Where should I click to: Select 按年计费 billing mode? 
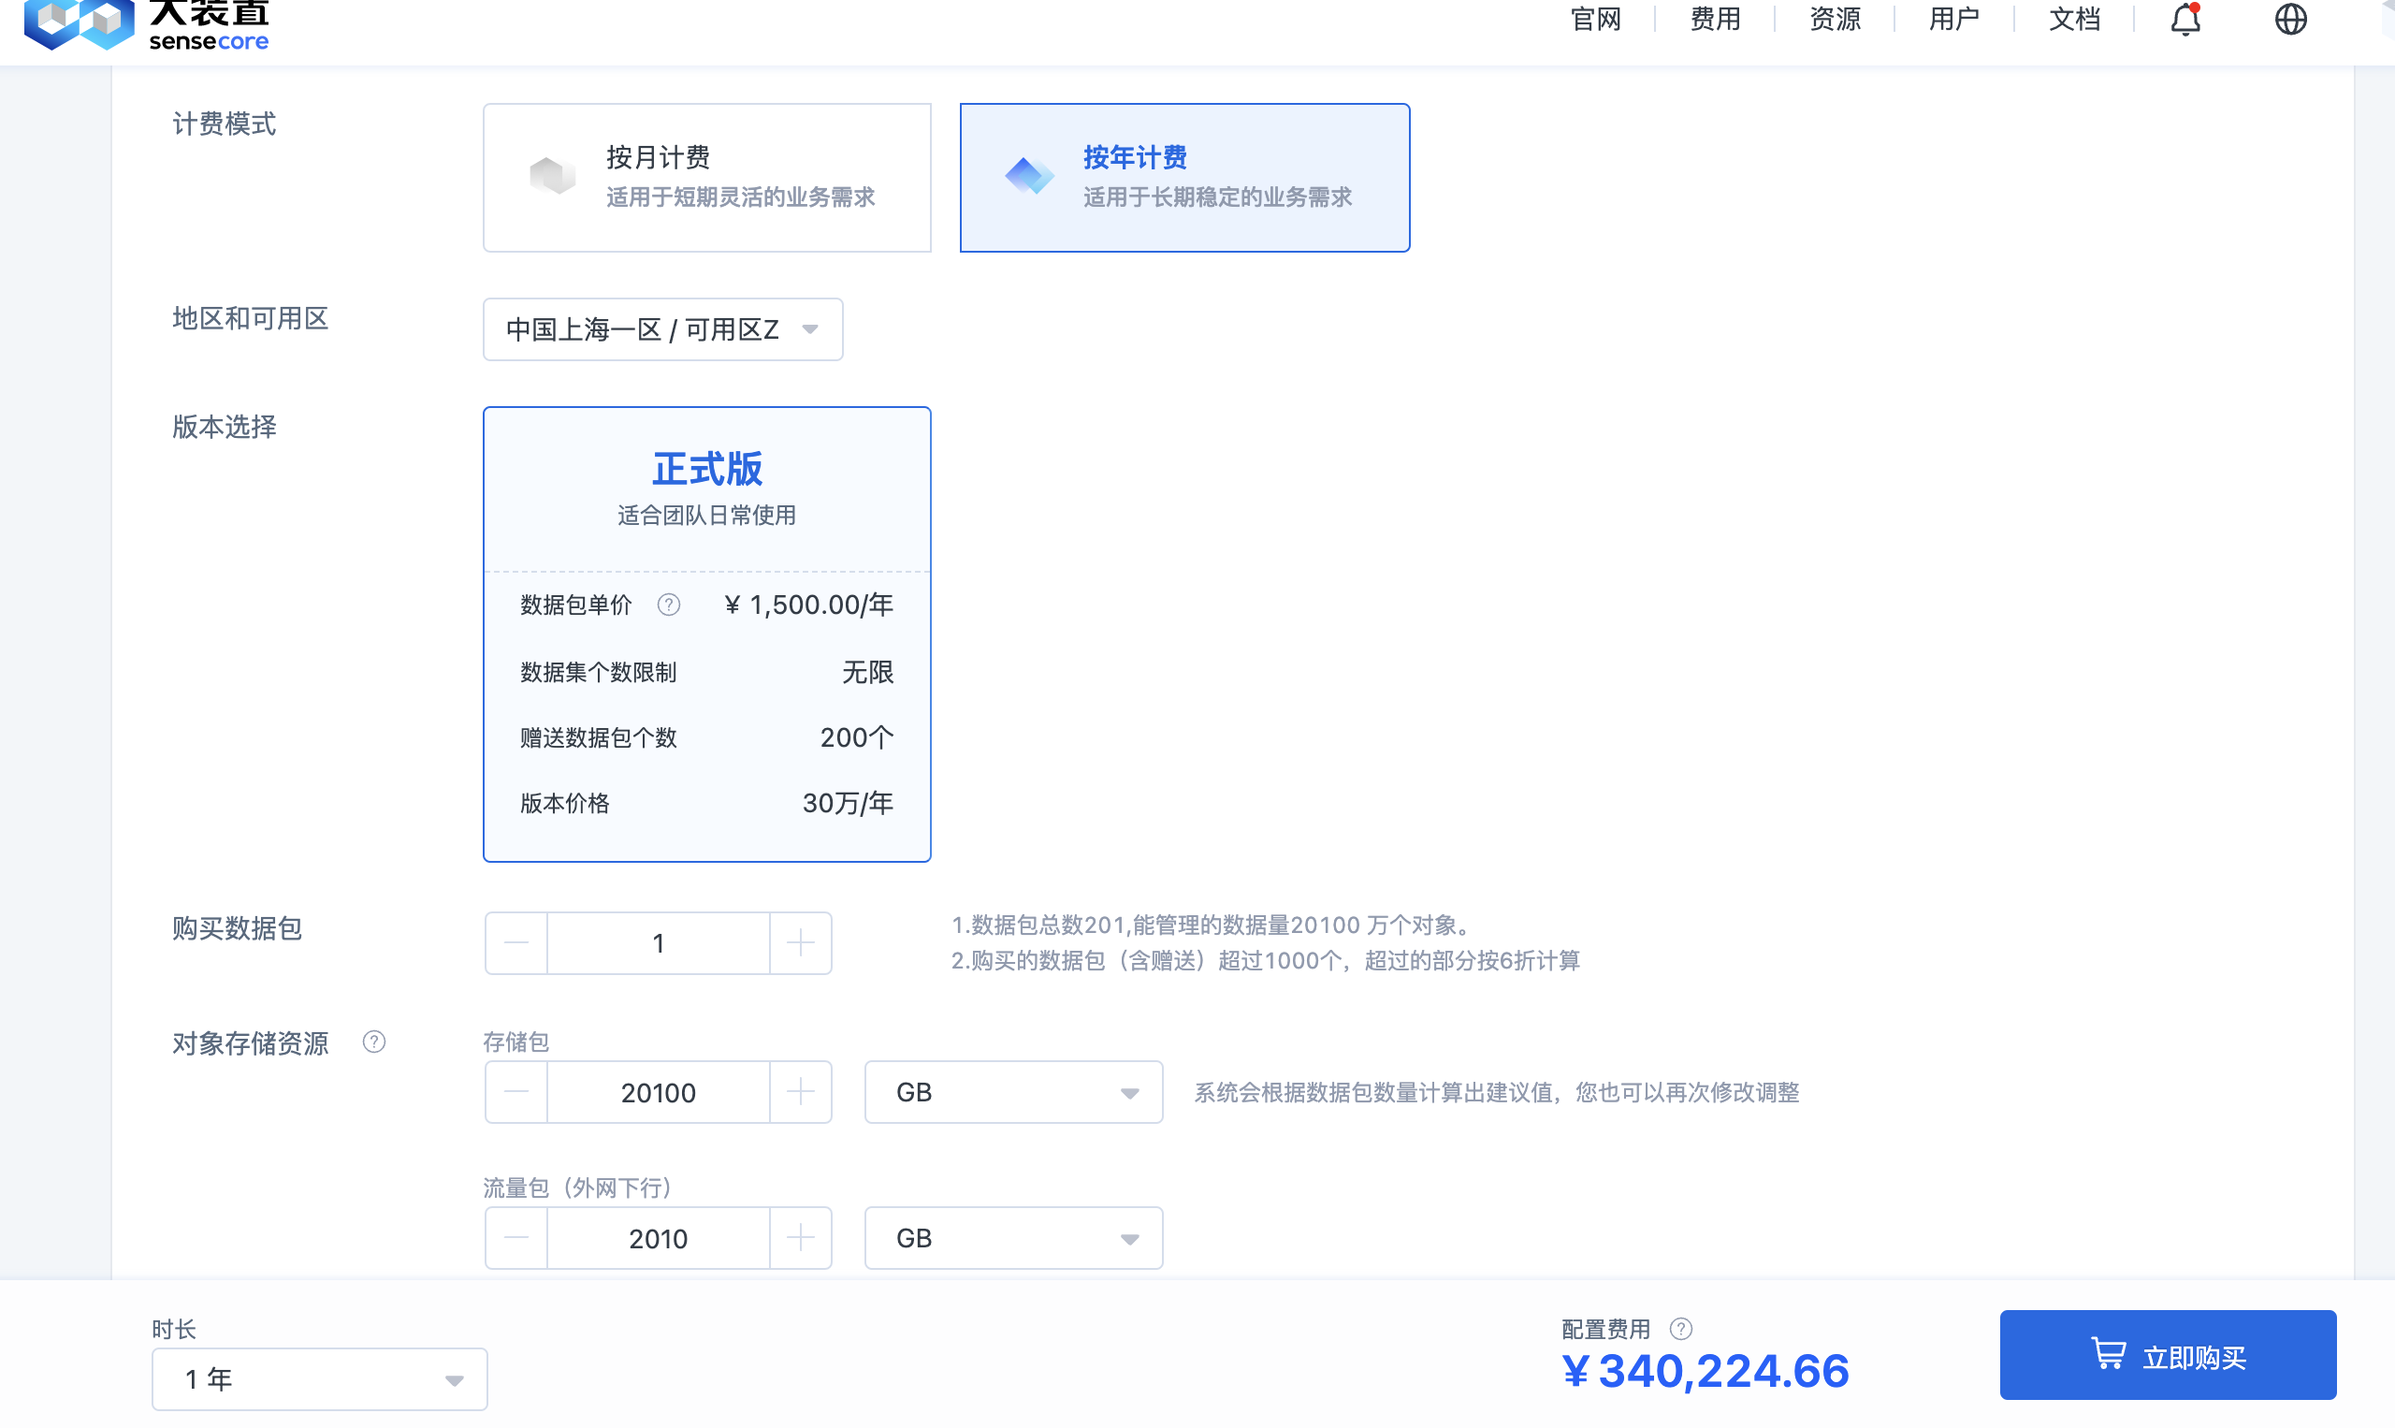(x=1184, y=178)
